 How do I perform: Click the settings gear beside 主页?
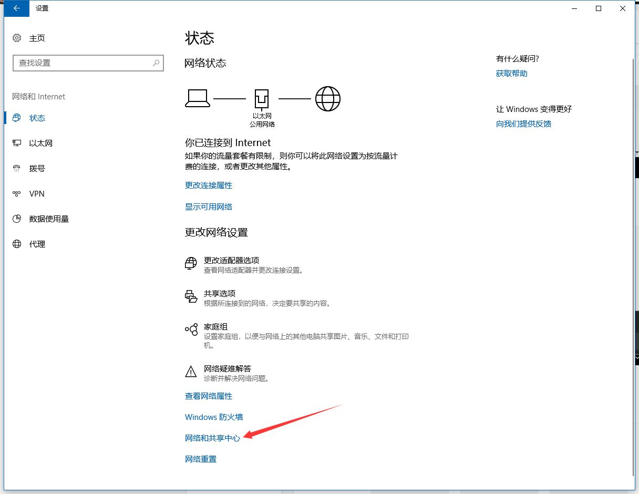point(15,38)
